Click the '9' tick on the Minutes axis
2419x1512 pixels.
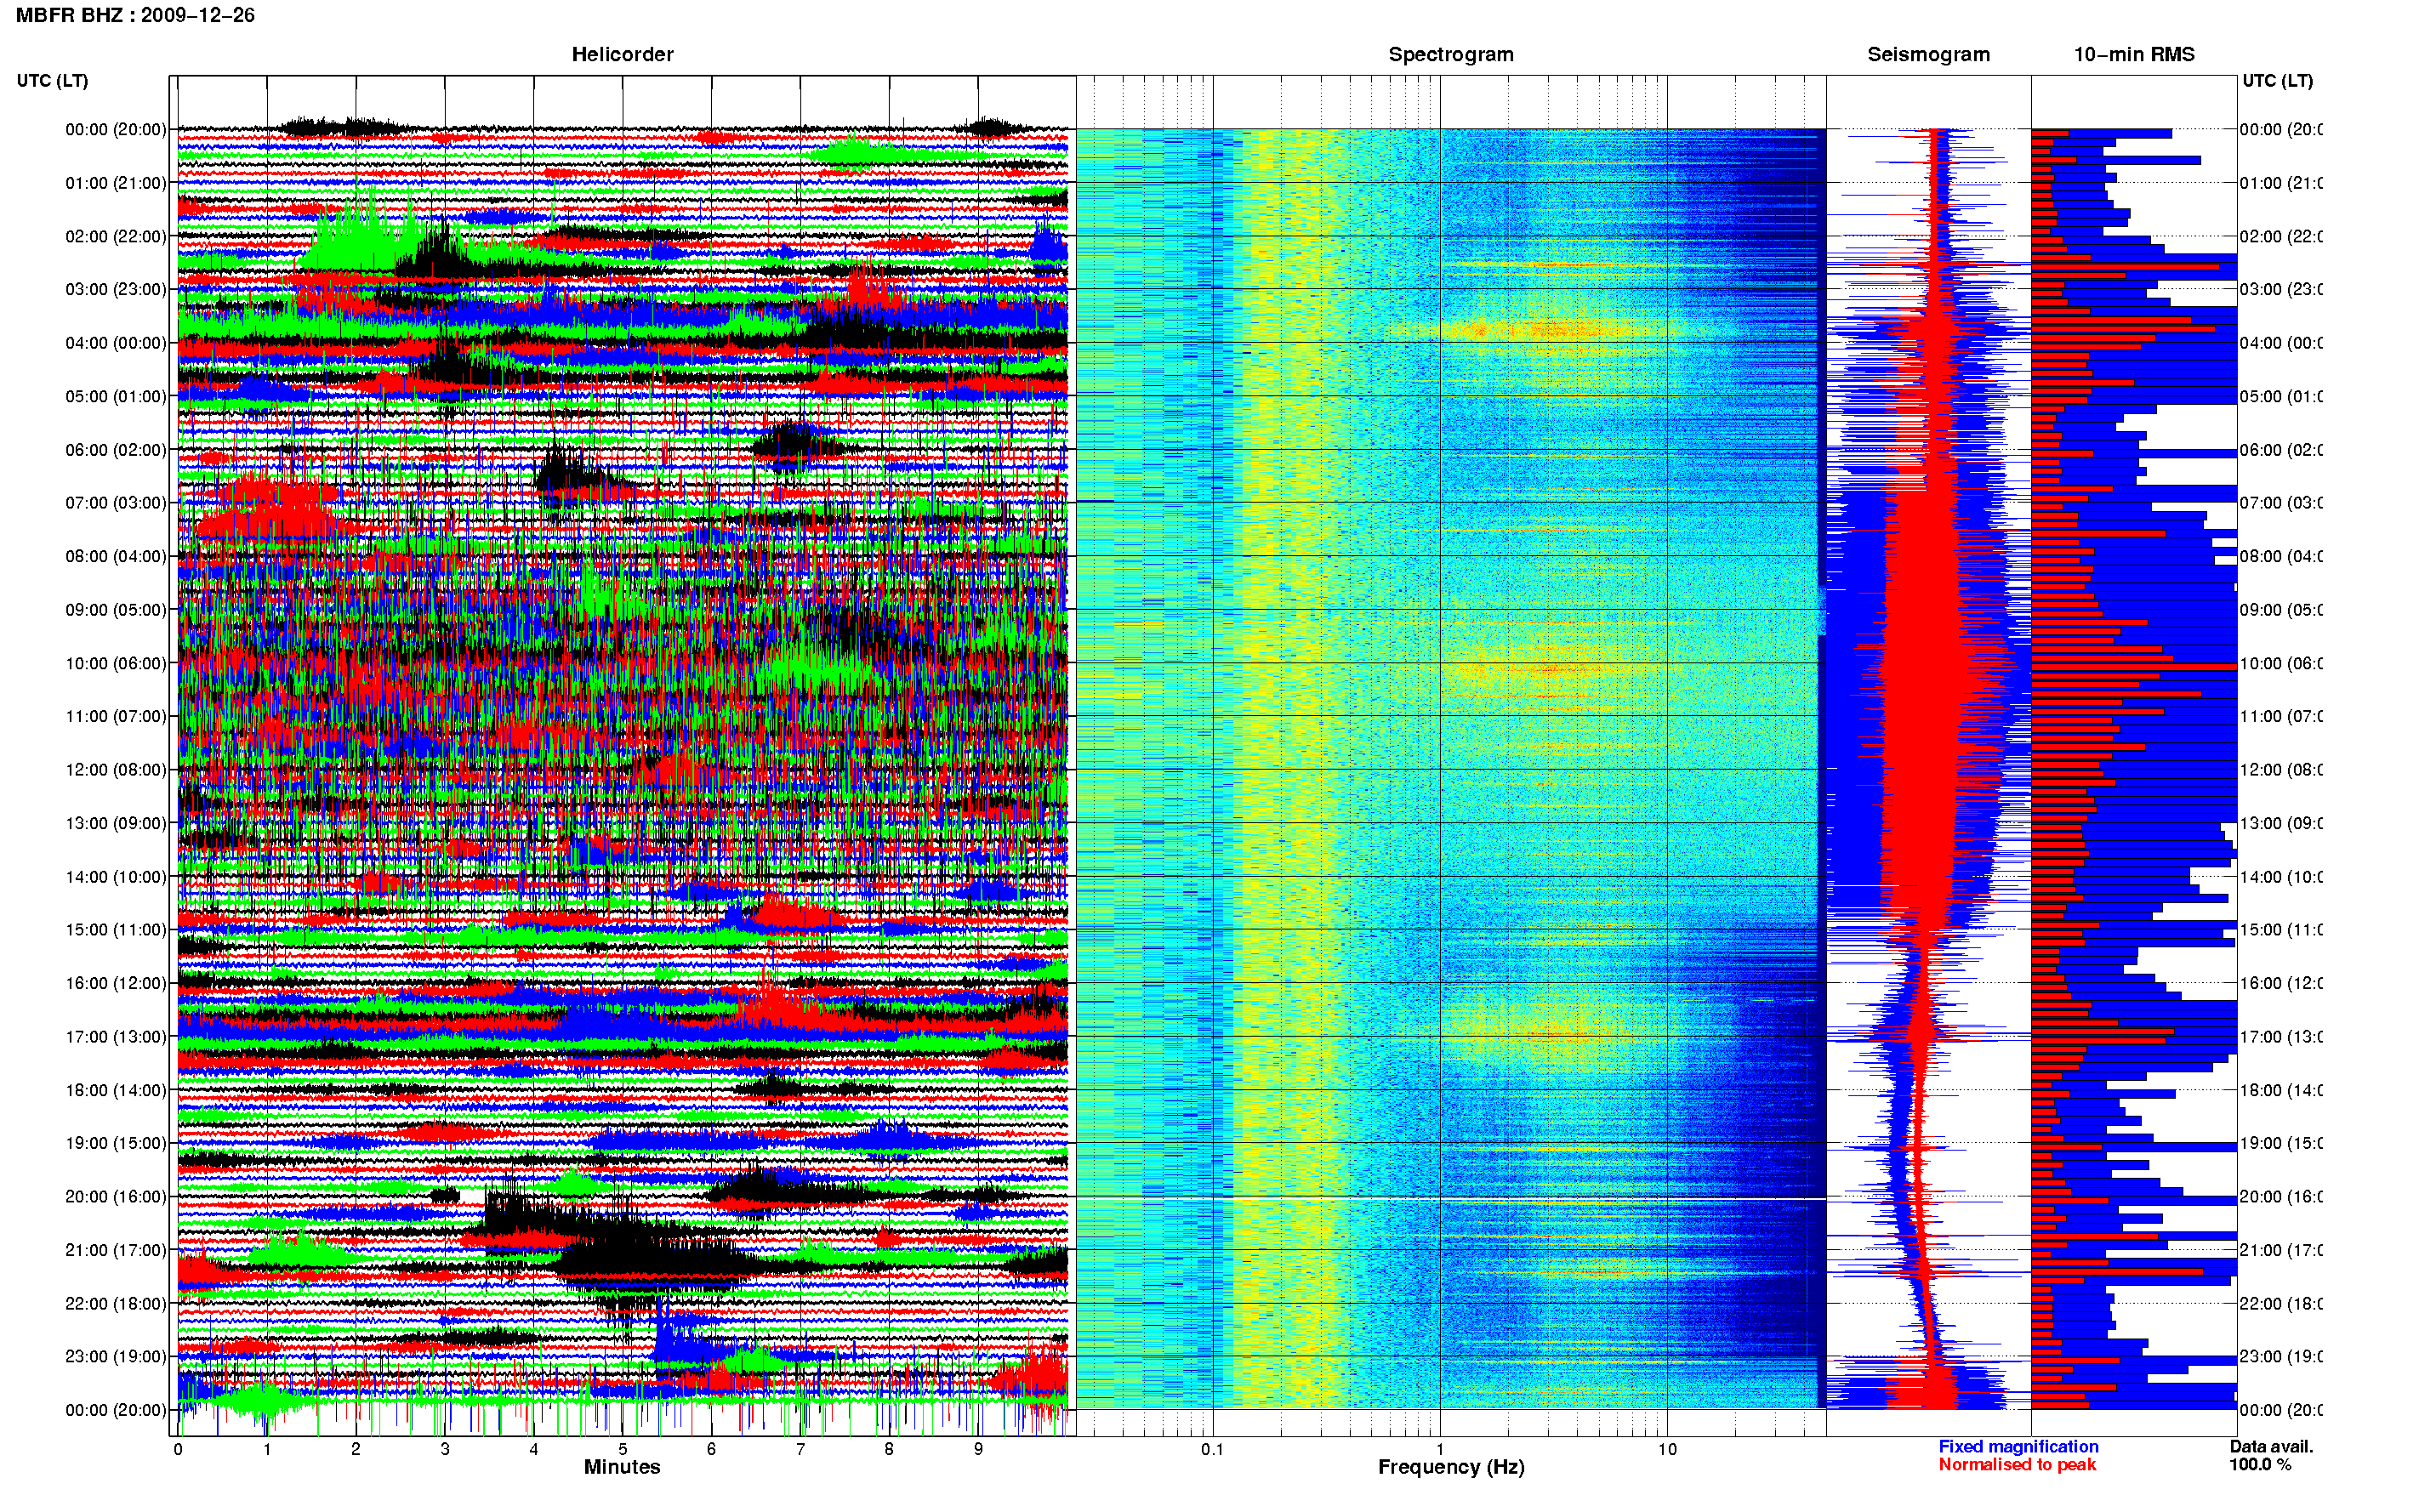click(x=978, y=1449)
